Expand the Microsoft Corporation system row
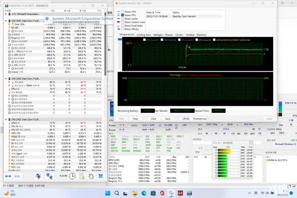The height and width of the screenshot is (198, 297). pos(6,14)
